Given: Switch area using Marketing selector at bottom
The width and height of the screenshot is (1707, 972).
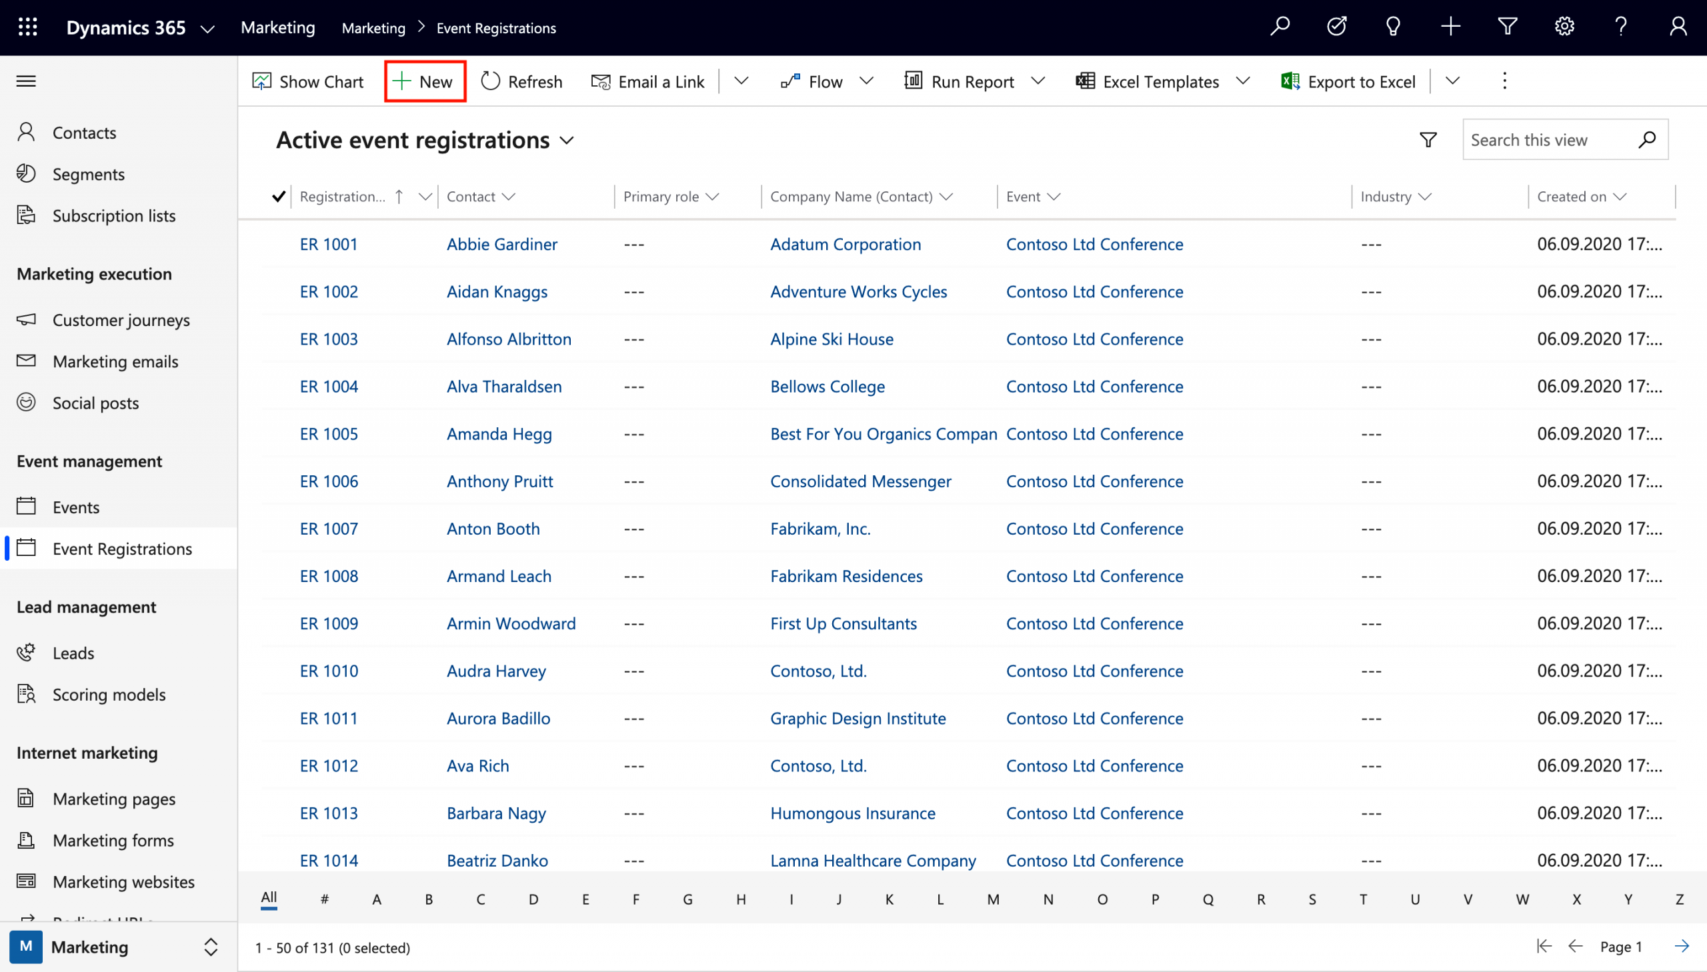Looking at the screenshot, I should tap(118, 946).
